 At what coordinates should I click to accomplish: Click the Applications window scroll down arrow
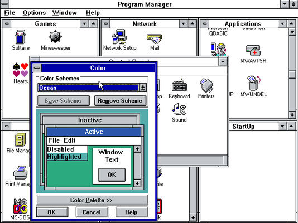click(x=292, y=115)
